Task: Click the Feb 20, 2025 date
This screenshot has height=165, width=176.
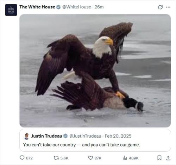Action: coord(118,136)
